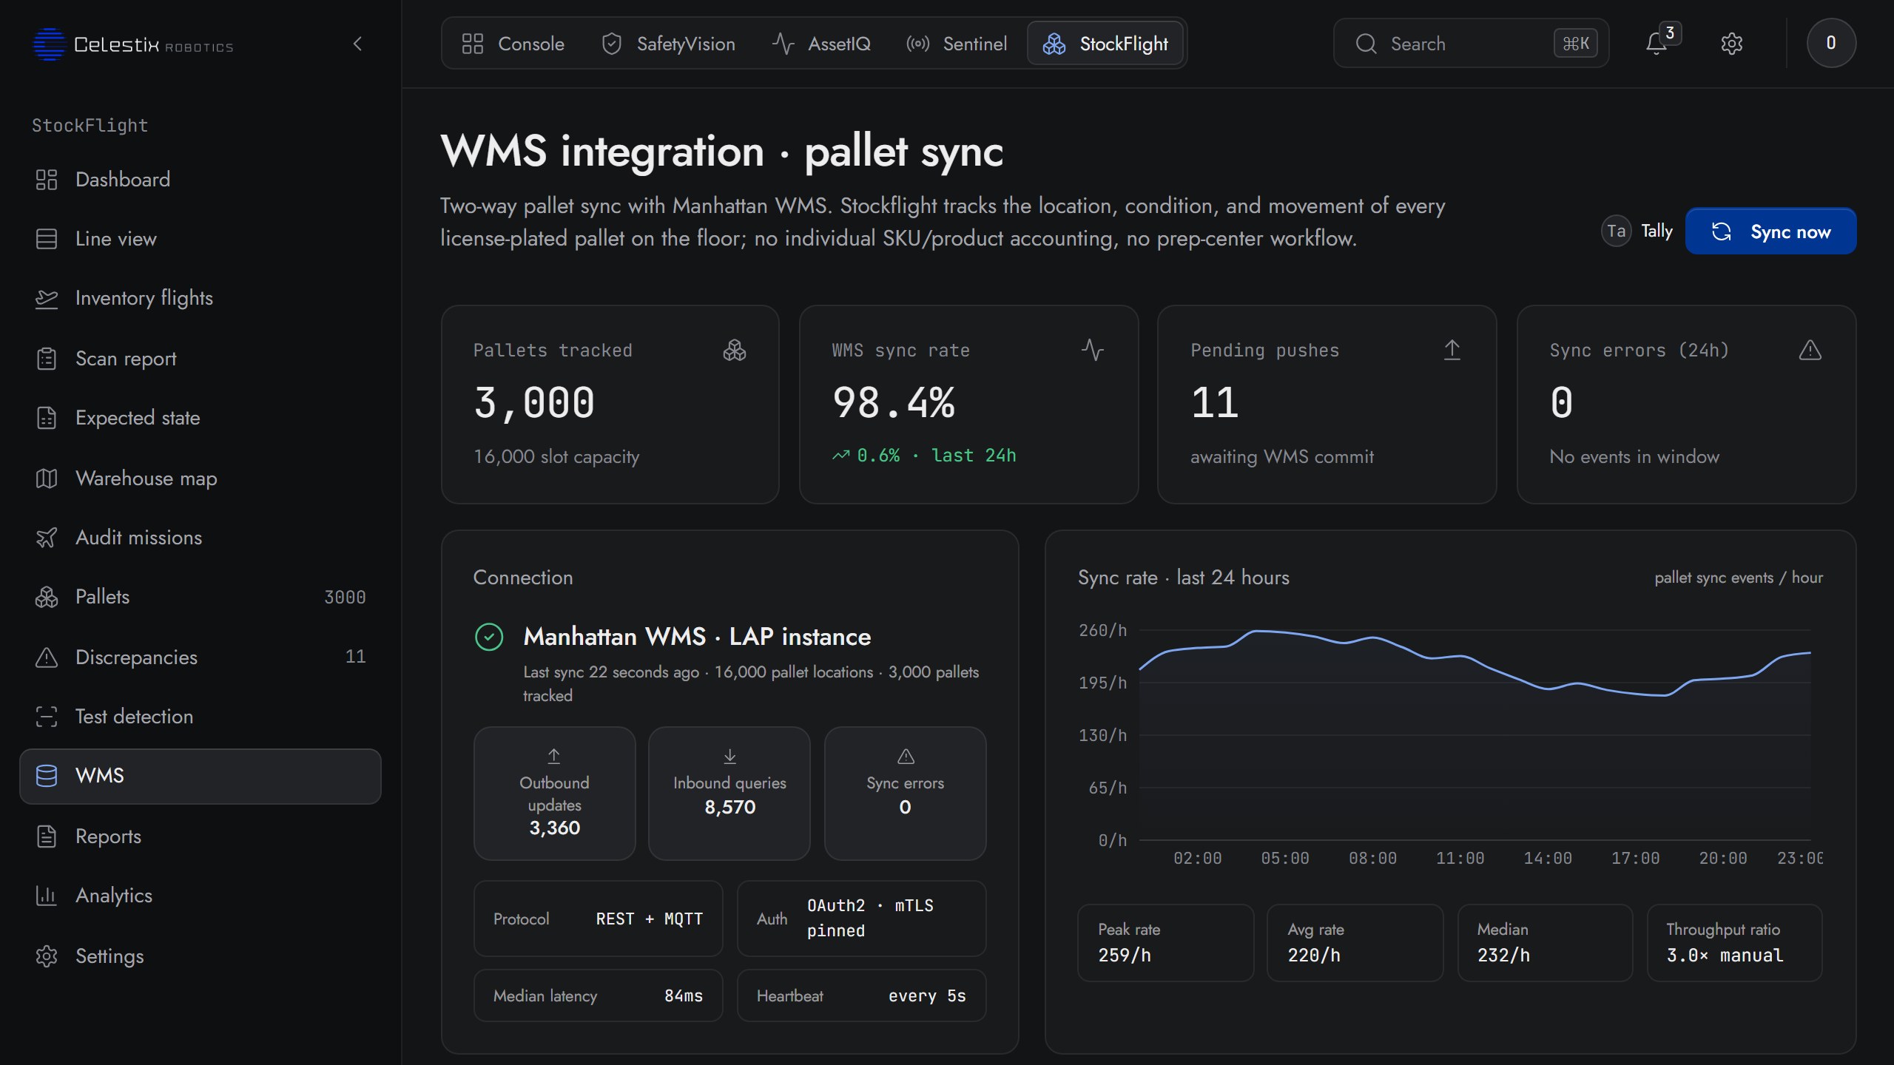Switch to the AssetIQ tab
Image resolution: width=1894 pixels, height=1065 pixels.
[821, 44]
